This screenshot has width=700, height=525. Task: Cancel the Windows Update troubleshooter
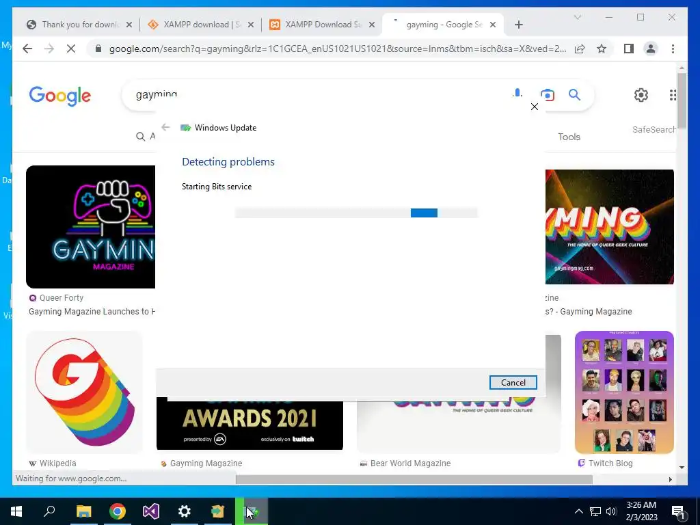pos(513,383)
